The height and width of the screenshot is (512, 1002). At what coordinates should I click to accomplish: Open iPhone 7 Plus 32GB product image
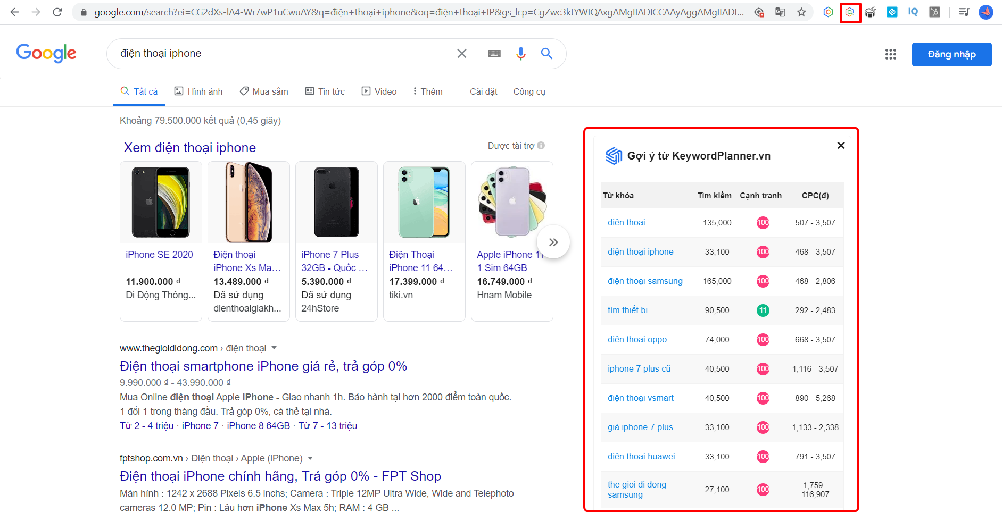click(336, 202)
